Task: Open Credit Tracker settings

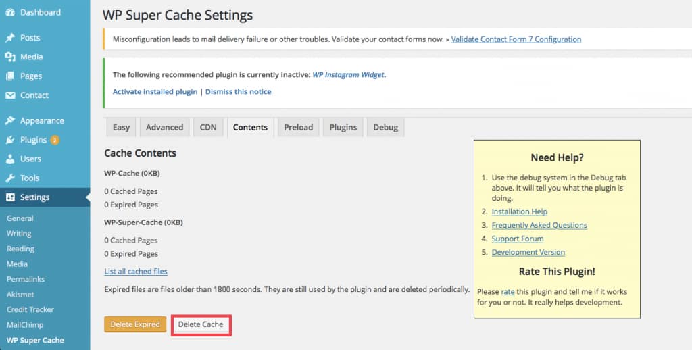Action: 30,309
